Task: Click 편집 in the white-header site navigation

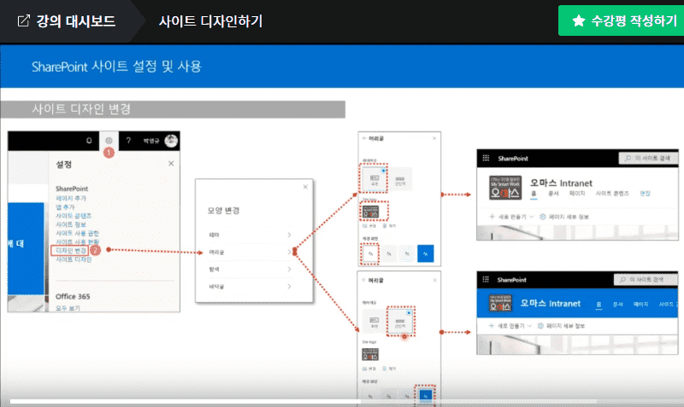Action: (x=645, y=194)
